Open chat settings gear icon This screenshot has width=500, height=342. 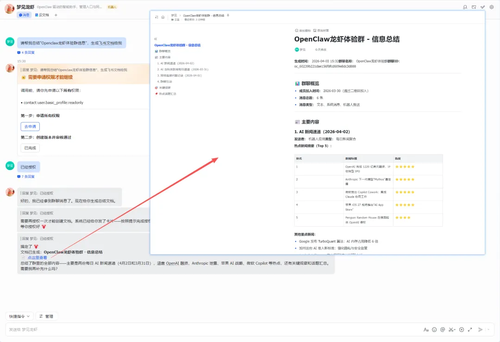492,7
